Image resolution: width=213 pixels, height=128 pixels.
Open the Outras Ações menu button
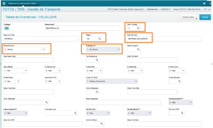point(189,17)
